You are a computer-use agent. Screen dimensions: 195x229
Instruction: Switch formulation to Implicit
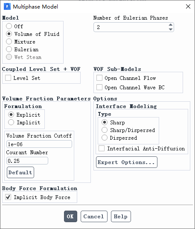click(11, 122)
